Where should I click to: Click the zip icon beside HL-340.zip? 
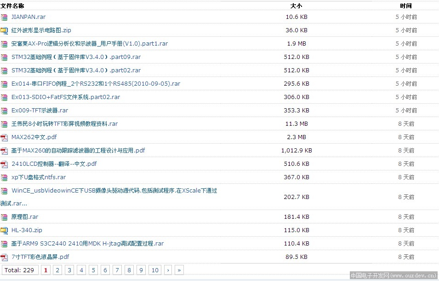pyautogui.click(x=4, y=230)
